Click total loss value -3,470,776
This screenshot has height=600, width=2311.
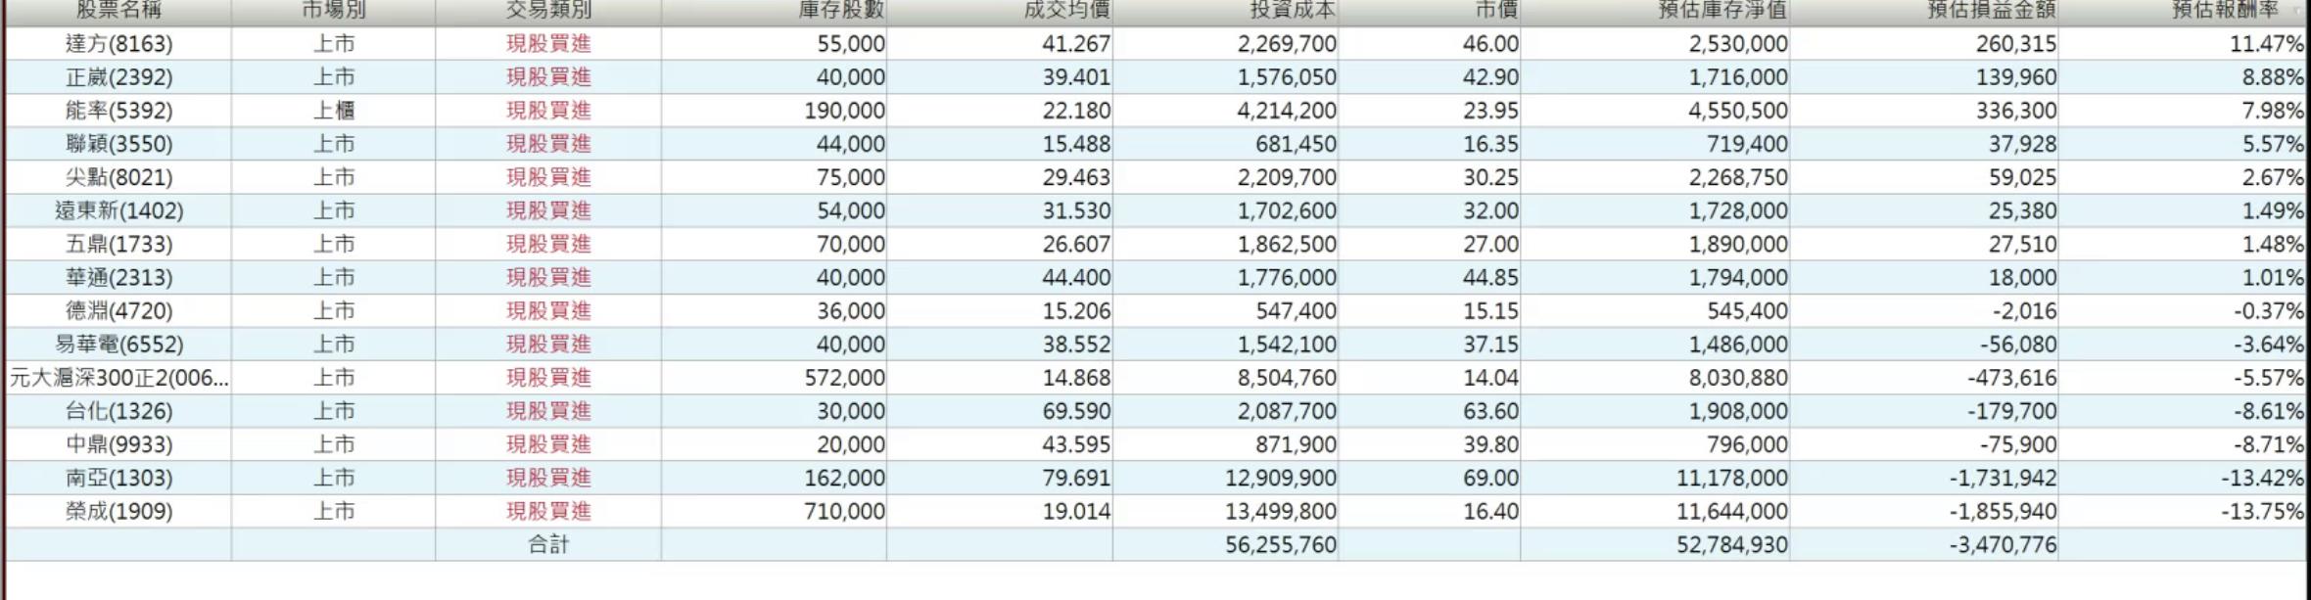(x=2003, y=545)
